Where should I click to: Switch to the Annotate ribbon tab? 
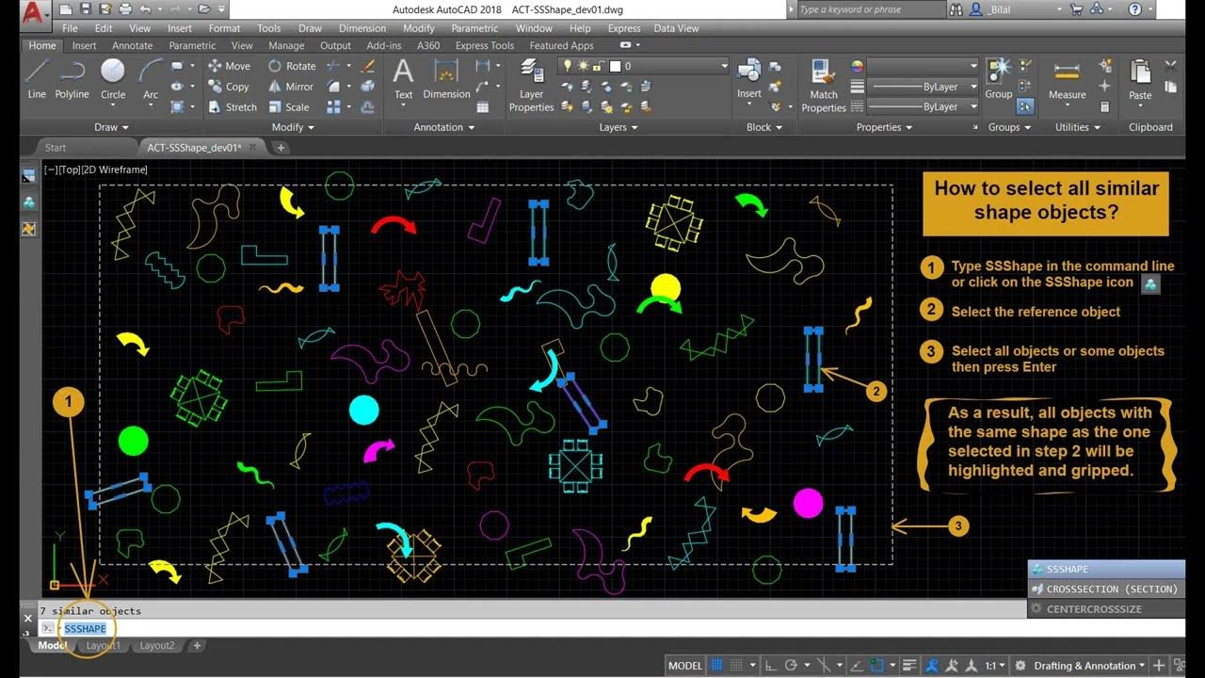pyautogui.click(x=132, y=45)
